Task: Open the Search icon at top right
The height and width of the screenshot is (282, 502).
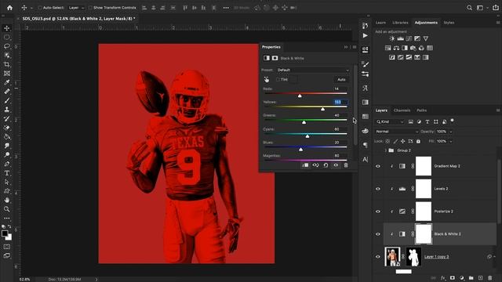Action: pyautogui.click(x=469, y=8)
